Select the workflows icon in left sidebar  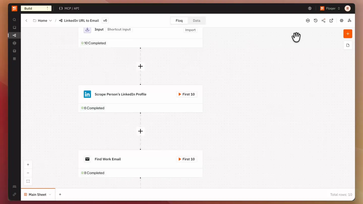click(x=14, y=35)
